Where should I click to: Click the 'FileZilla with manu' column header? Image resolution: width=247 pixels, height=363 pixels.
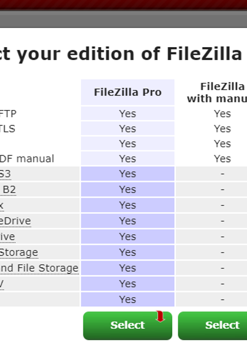(216, 92)
